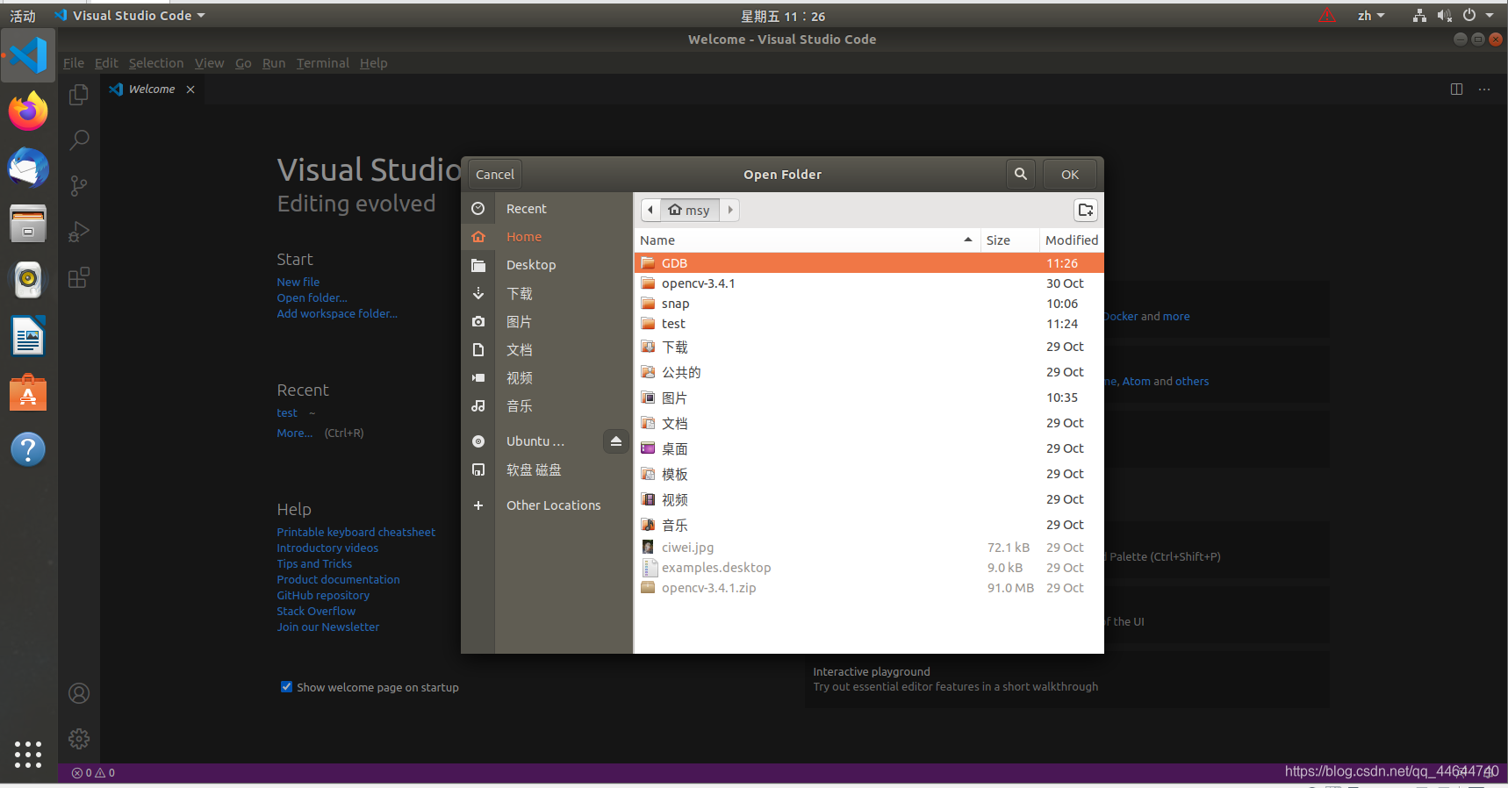Open Source Control view in activity bar
The width and height of the screenshot is (1508, 788).
coord(79,185)
